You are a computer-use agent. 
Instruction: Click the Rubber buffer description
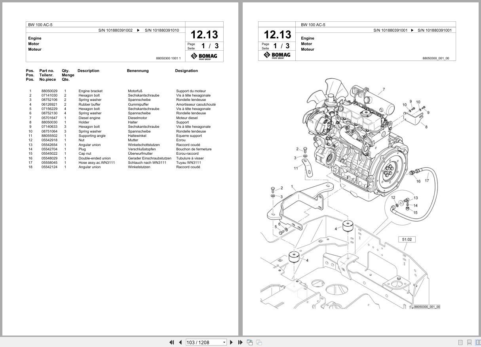click(89, 104)
